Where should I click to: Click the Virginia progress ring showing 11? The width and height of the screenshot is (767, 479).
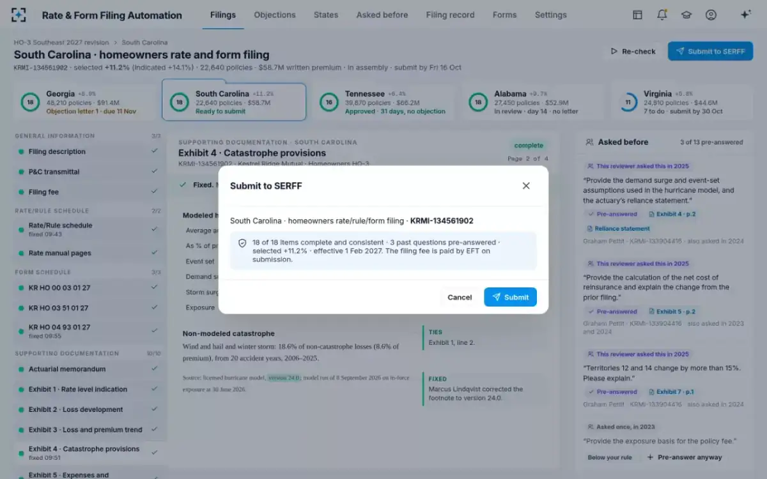coord(628,102)
